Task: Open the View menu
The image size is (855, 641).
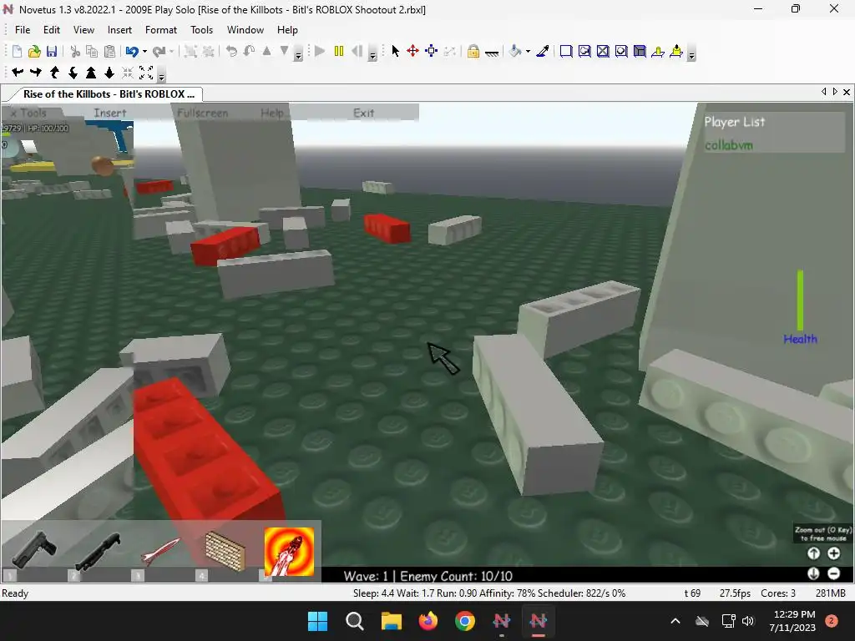Action: click(x=84, y=30)
